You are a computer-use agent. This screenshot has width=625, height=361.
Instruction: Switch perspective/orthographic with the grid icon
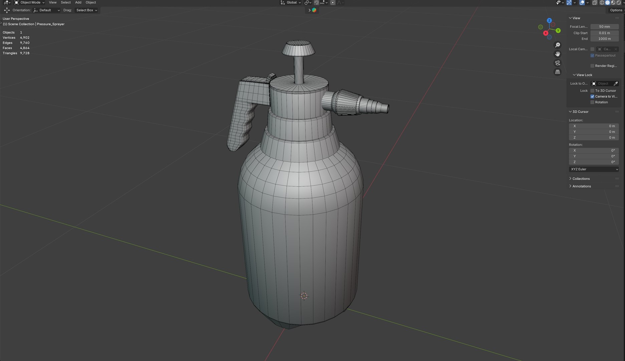tap(558, 72)
